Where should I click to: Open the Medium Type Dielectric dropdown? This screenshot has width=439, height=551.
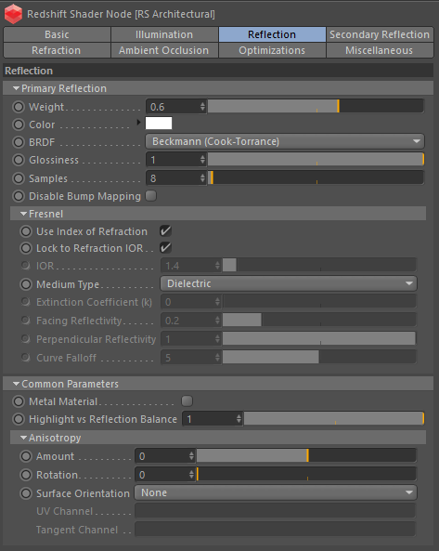[289, 283]
